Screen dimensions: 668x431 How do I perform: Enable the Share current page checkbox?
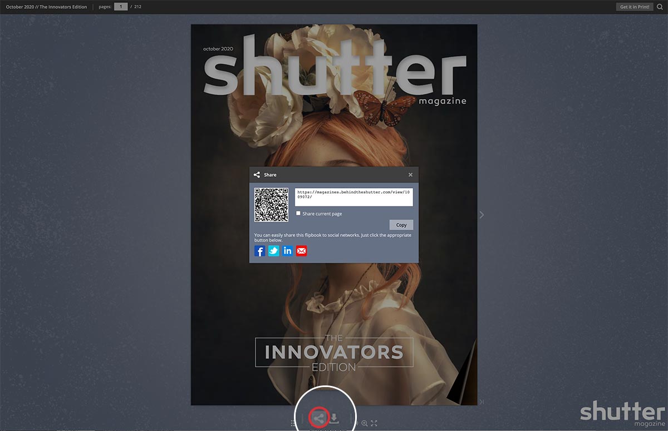pos(298,214)
